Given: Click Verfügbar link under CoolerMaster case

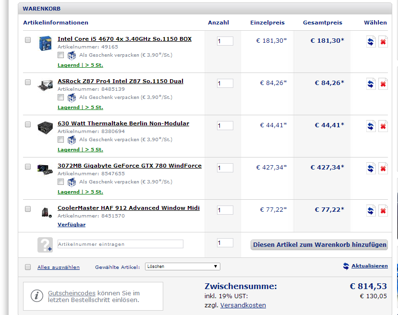Looking at the screenshot, I should (x=72, y=225).
